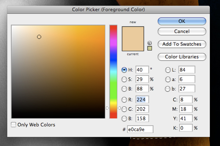
Task: Click the right hue slider arrow
Action: coord(119,108)
